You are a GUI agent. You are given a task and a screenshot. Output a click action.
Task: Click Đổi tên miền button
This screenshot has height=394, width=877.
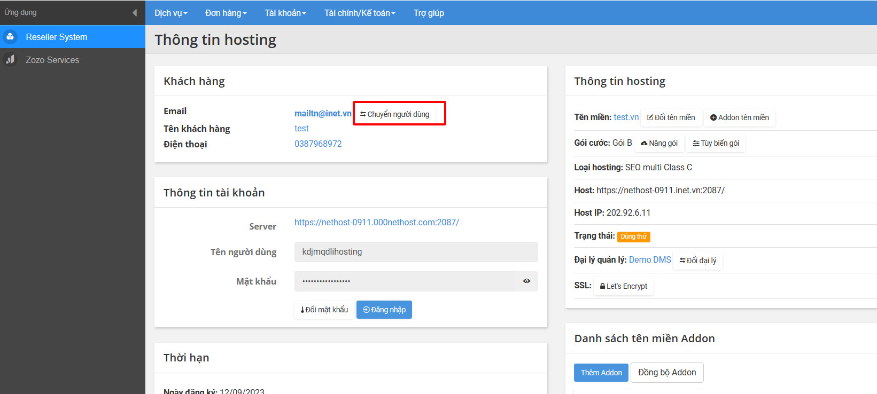[671, 117]
